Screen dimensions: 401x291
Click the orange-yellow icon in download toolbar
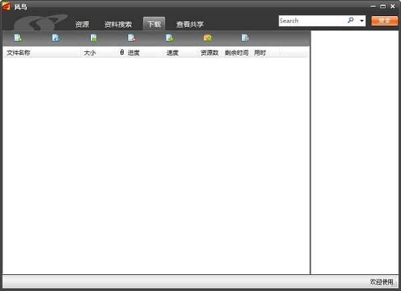207,38
